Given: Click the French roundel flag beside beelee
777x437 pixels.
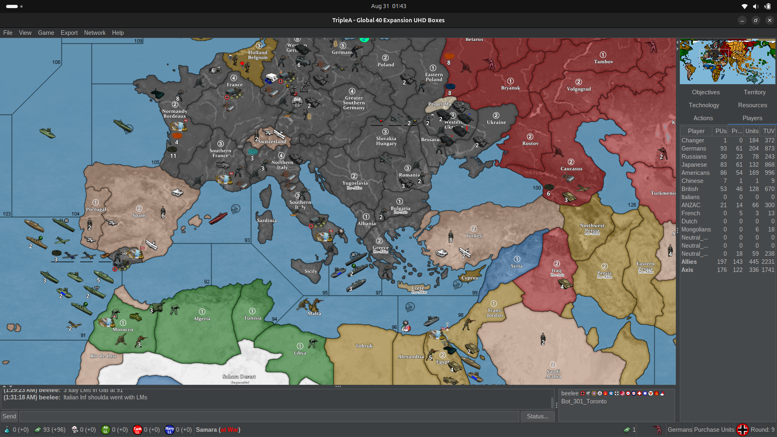Looking at the screenshot, I should pos(628,393).
